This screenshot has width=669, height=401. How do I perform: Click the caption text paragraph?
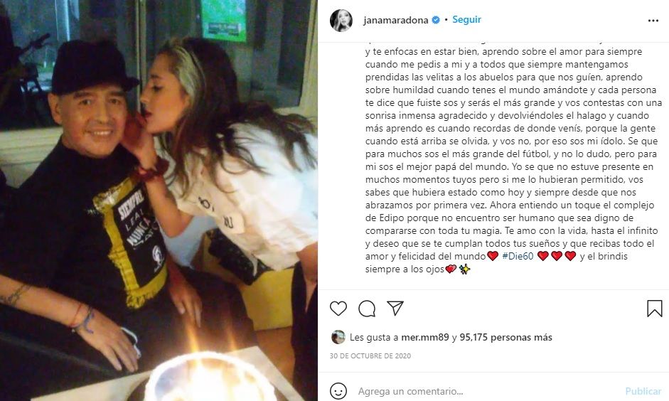click(513, 160)
